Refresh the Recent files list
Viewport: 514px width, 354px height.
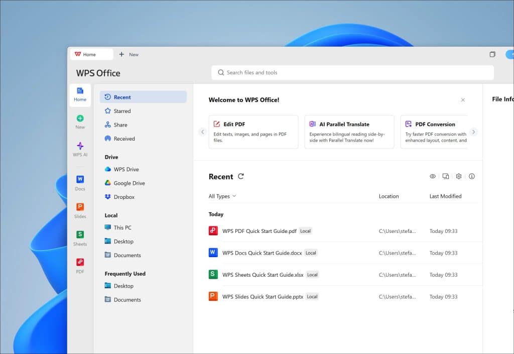241,176
